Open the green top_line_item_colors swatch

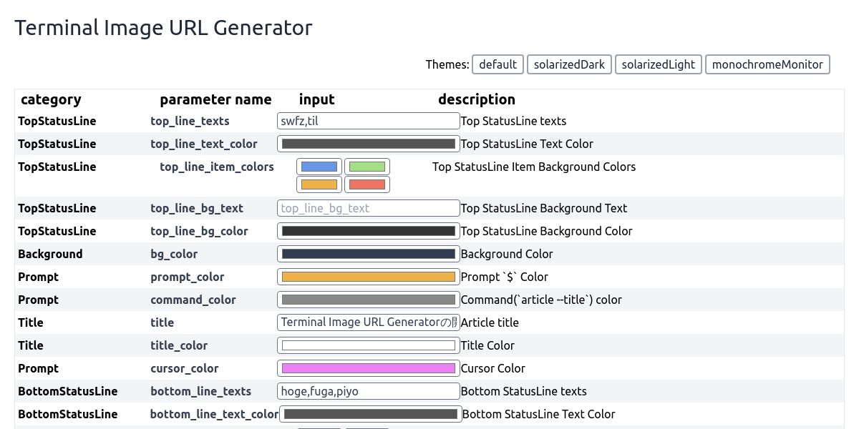point(367,167)
